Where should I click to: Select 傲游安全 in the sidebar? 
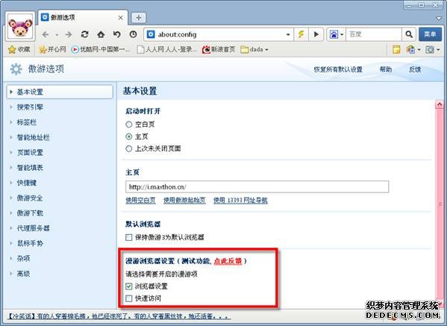[30, 198]
